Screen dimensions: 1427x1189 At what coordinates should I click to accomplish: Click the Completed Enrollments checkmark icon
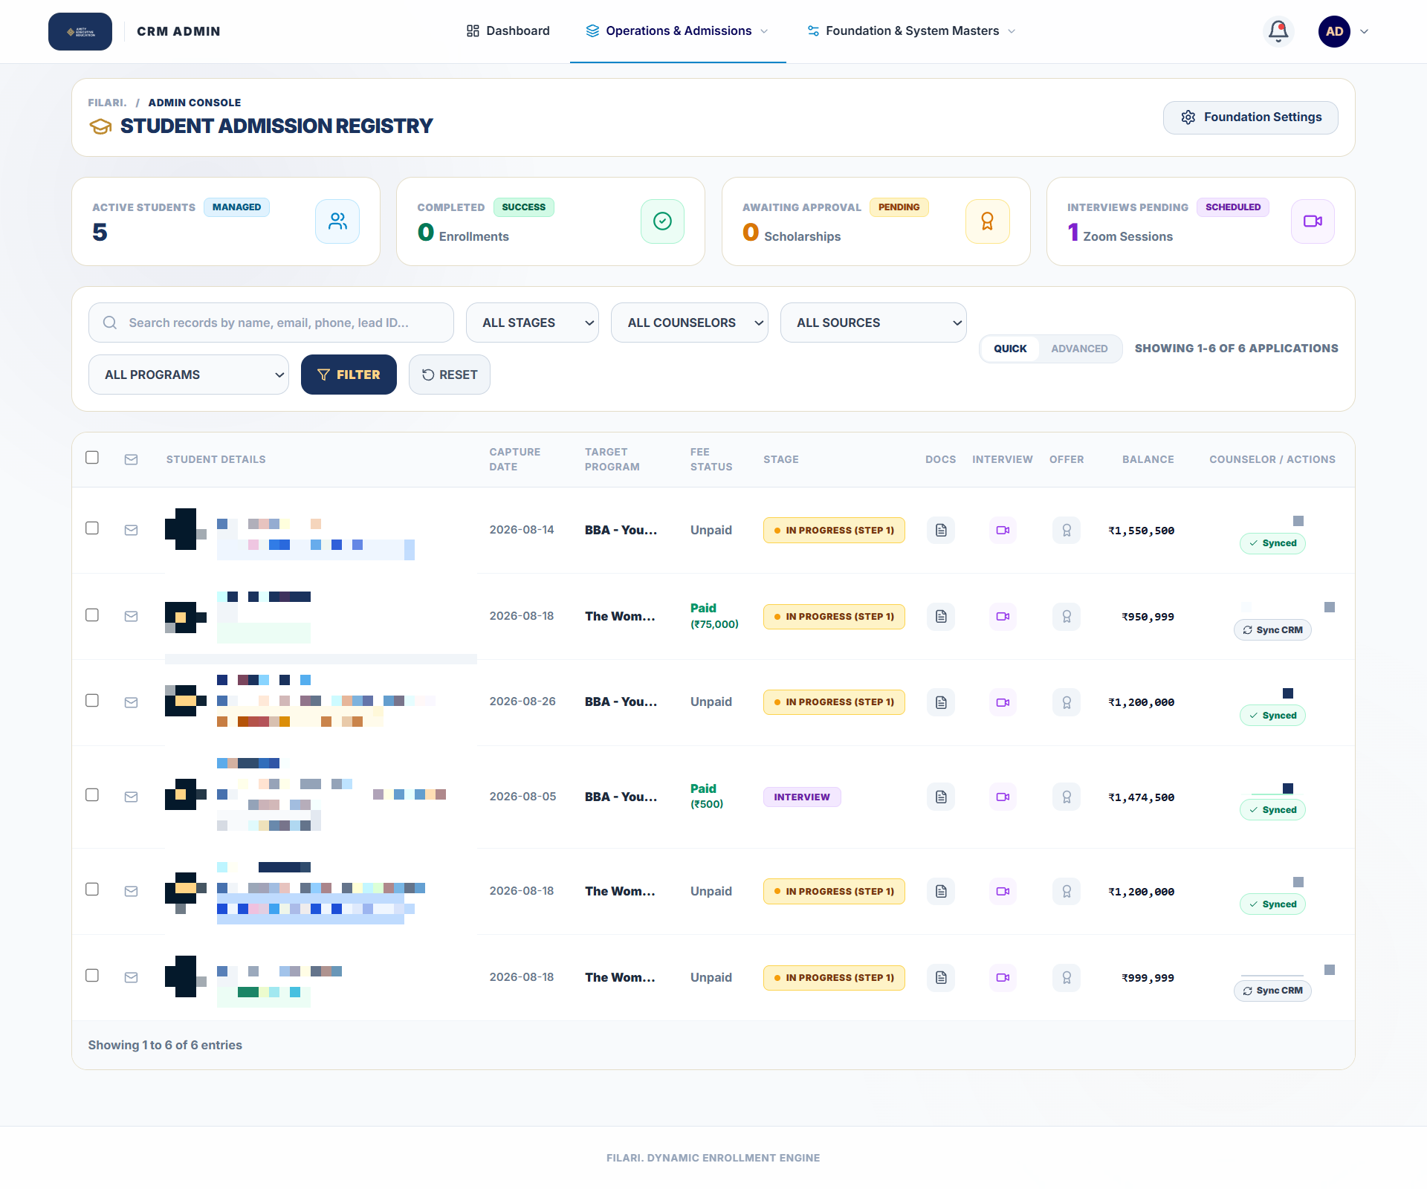(x=662, y=221)
